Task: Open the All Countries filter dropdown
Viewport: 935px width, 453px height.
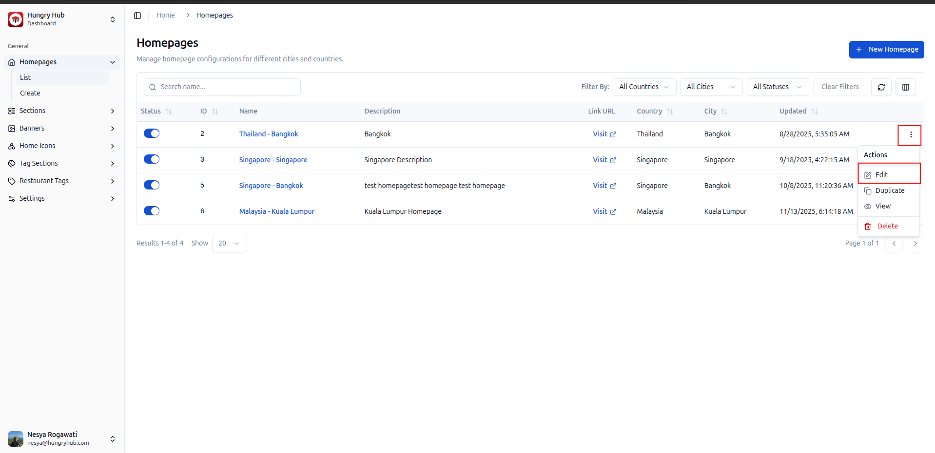Action: 644,87
